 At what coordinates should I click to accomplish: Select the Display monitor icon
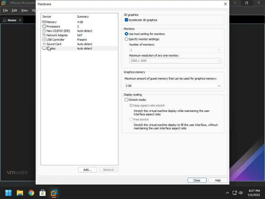[44, 48]
